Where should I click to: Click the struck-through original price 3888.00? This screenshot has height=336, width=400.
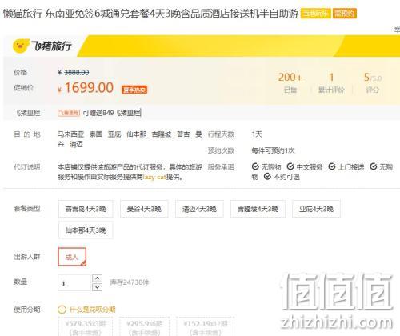[77, 72]
